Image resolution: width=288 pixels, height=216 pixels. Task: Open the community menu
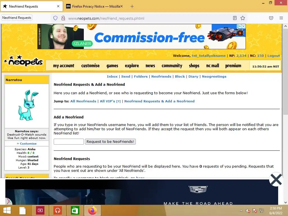tap(172, 66)
